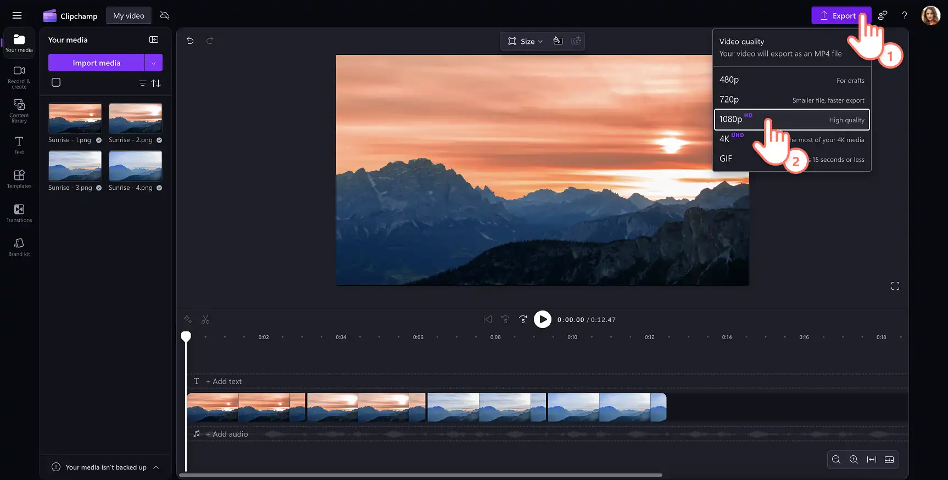Open the Brand kit sidebar tab
The width and height of the screenshot is (948, 480).
pyautogui.click(x=19, y=247)
